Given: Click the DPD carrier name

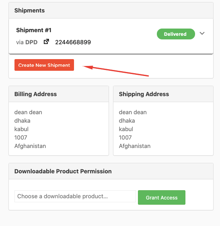Looking at the screenshot, I should (31, 42).
